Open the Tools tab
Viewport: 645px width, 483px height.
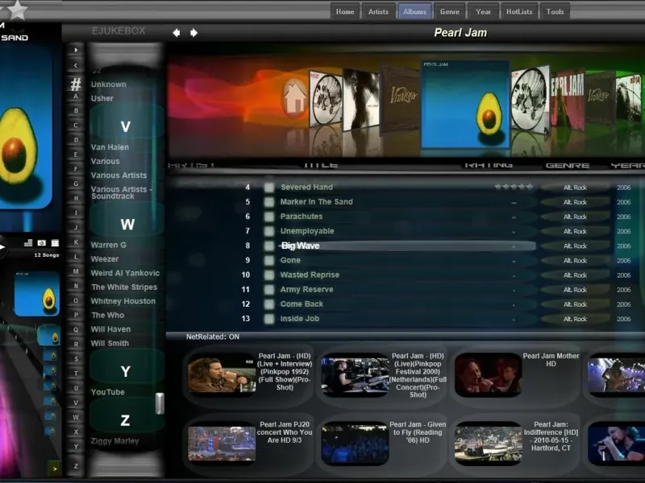coord(555,11)
